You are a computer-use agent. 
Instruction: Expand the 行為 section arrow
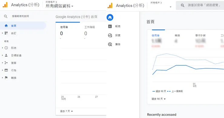click(2, 70)
